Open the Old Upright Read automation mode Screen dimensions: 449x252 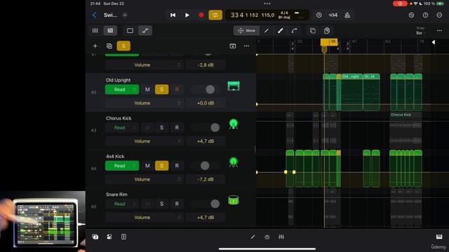(122, 90)
